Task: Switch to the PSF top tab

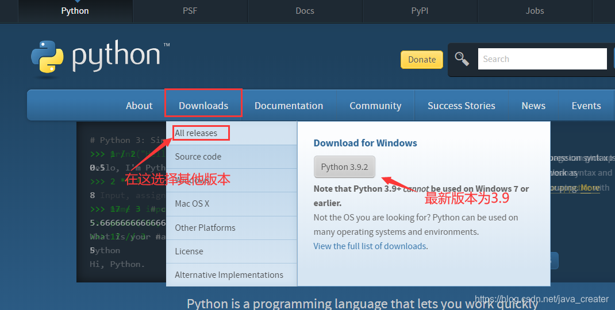Action: click(x=190, y=11)
